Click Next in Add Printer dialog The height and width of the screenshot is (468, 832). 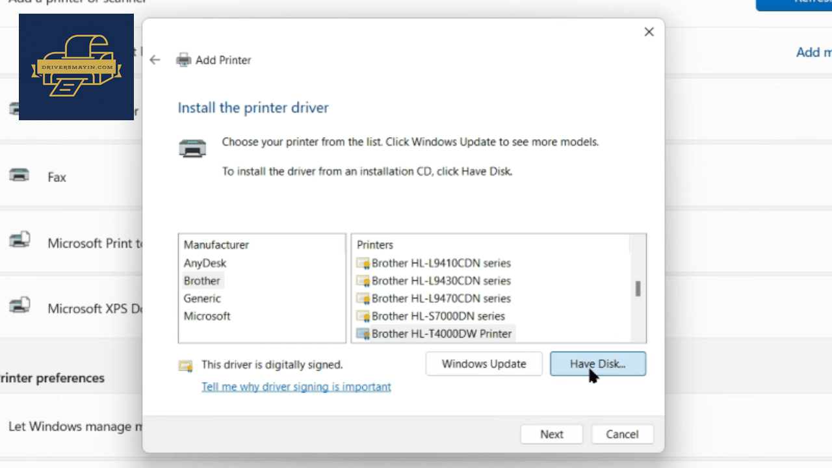(x=552, y=434)
